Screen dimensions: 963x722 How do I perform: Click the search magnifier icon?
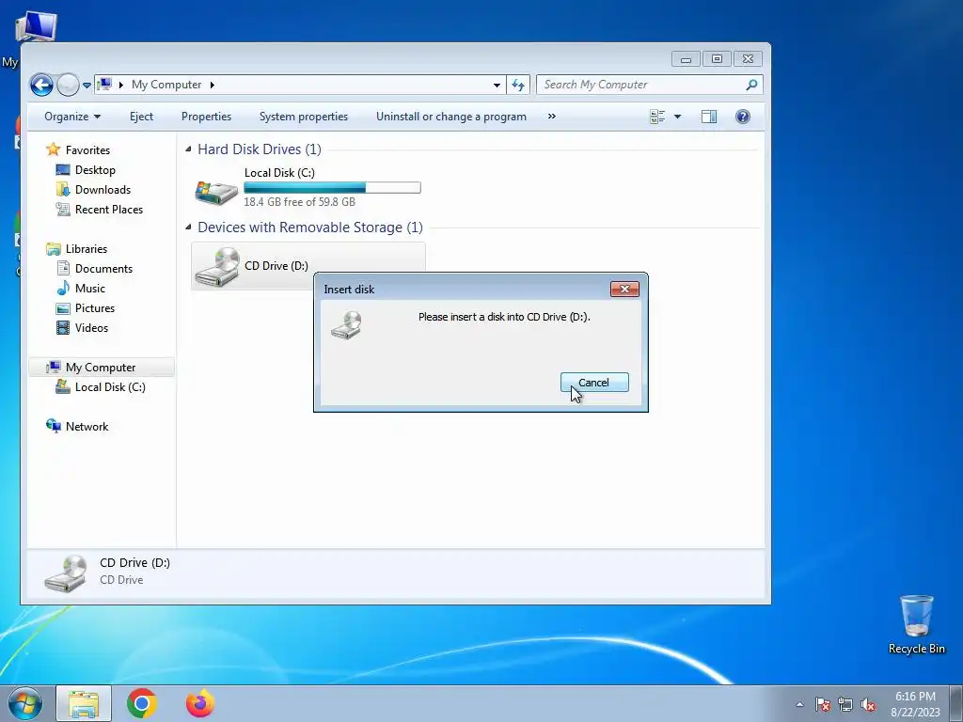[751, 85]
